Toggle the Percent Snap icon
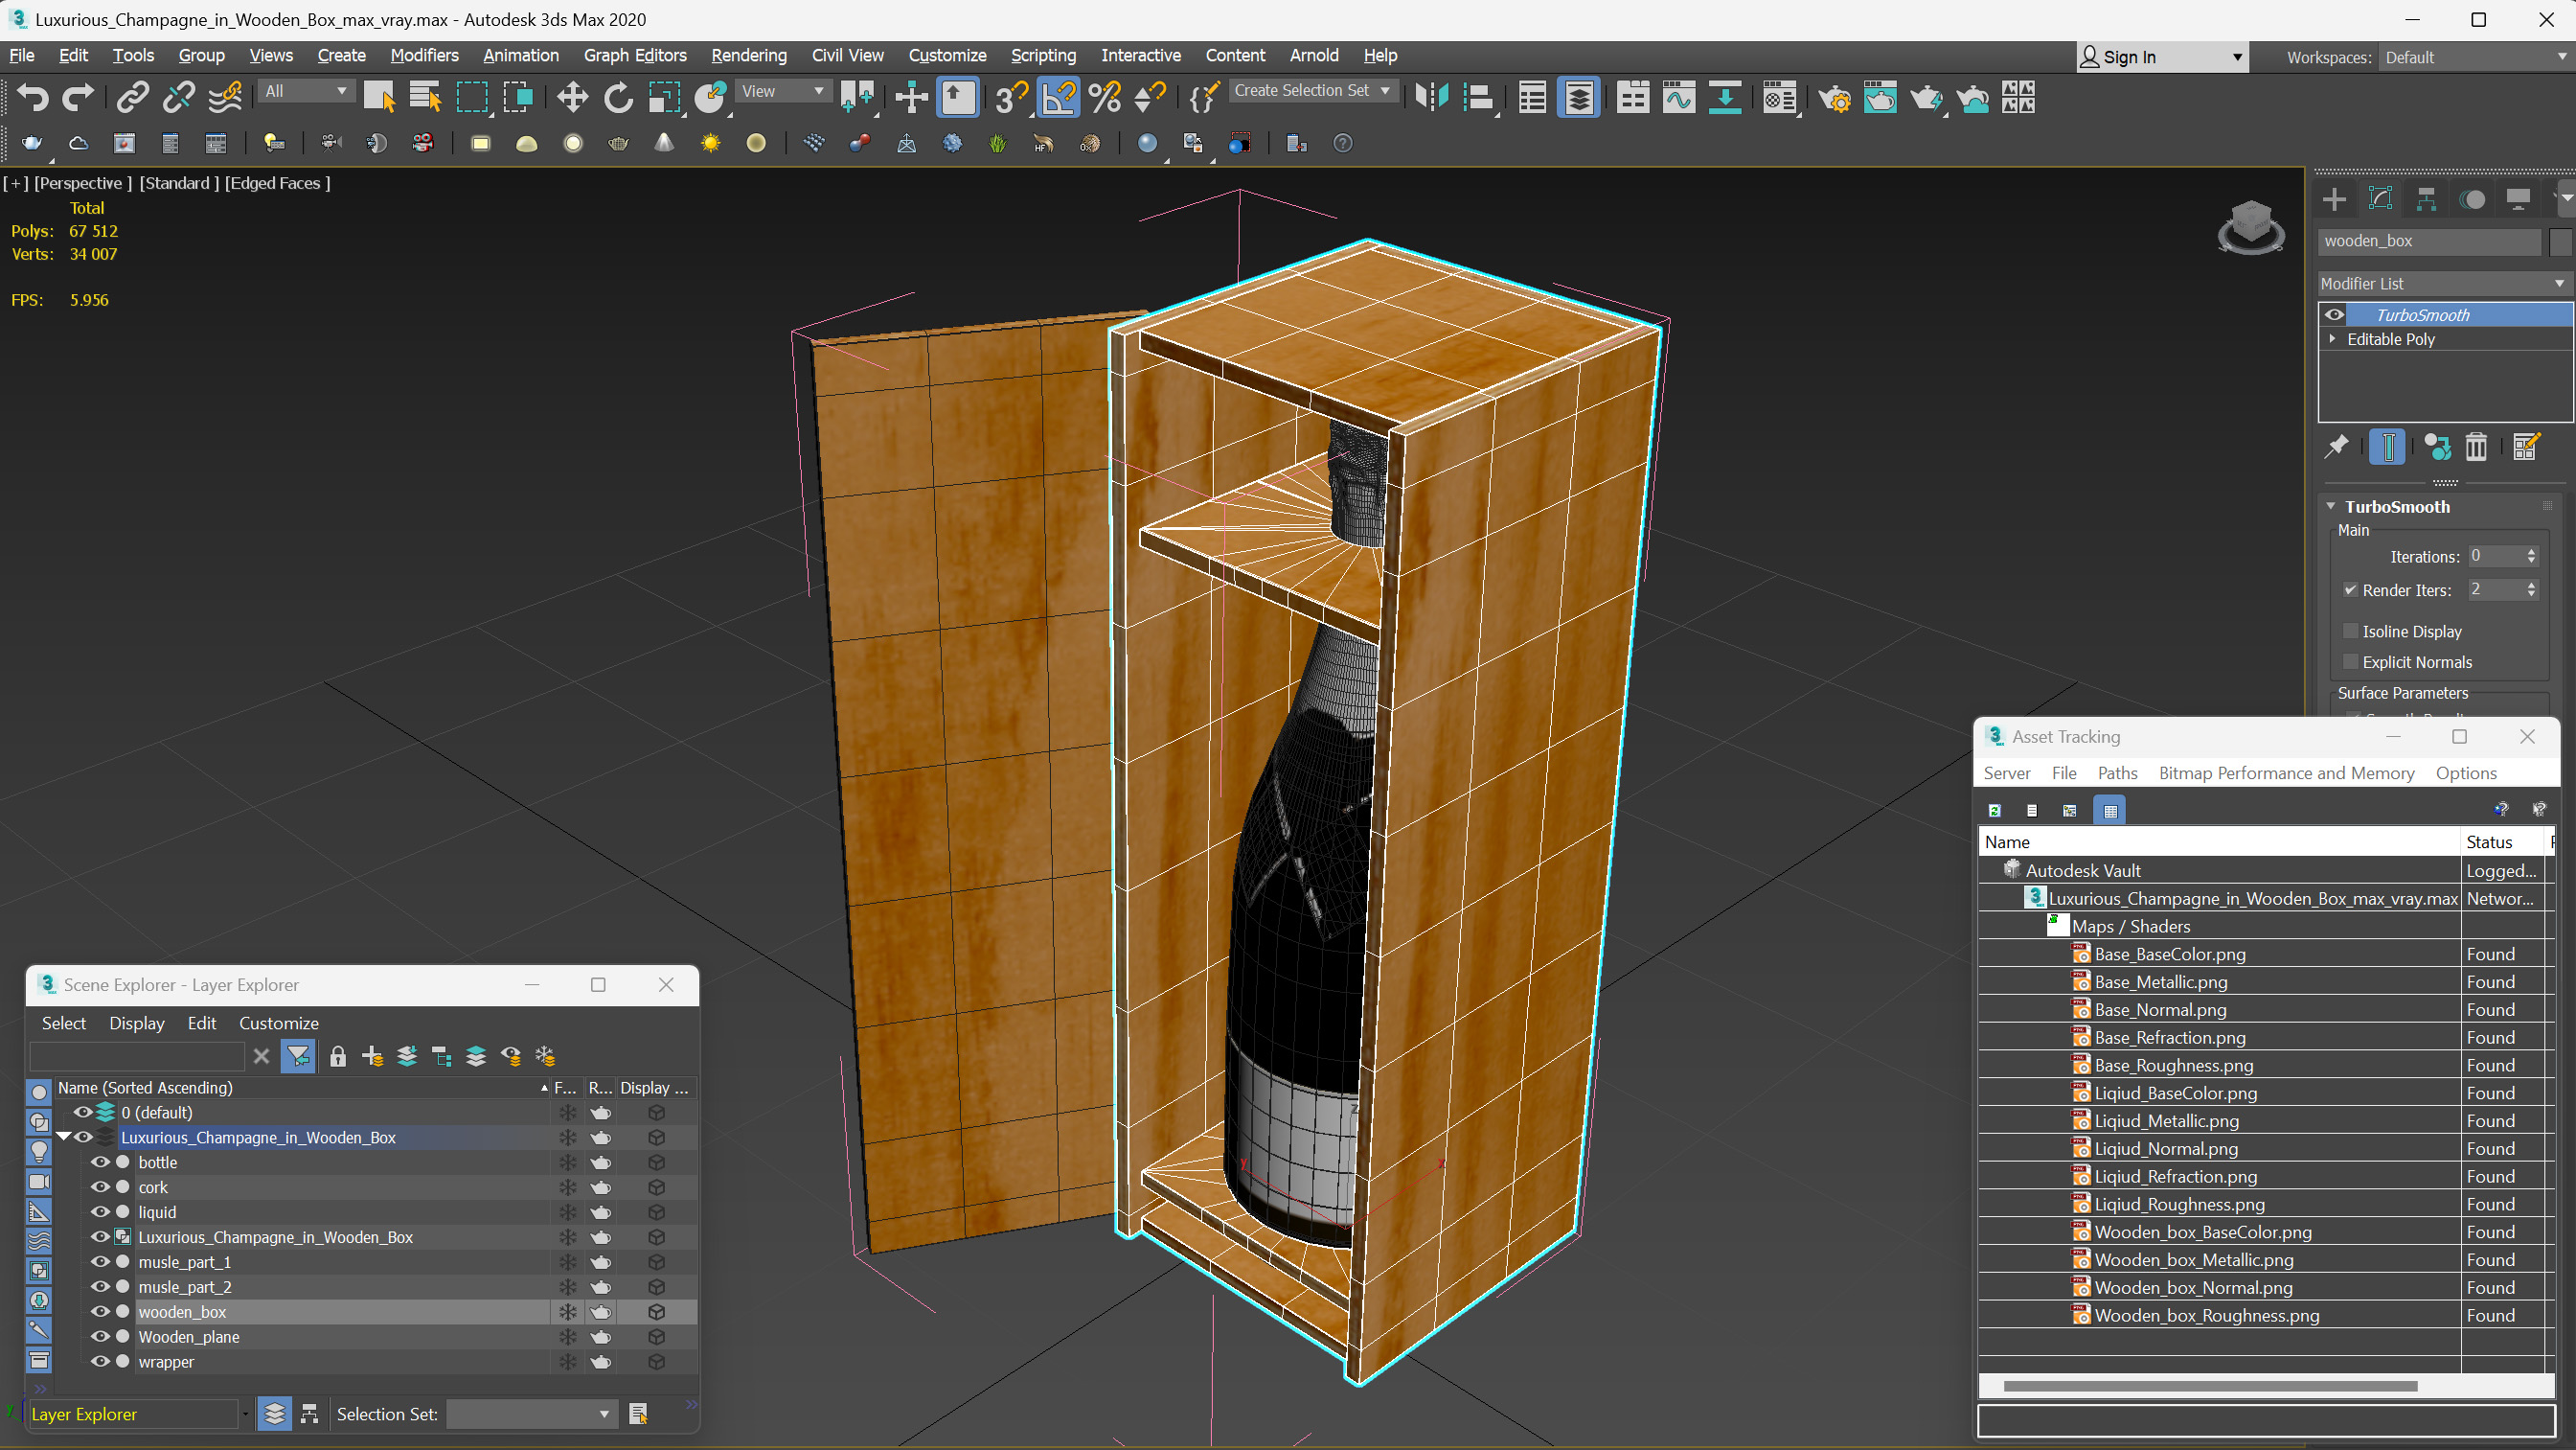 point(1105,97)
